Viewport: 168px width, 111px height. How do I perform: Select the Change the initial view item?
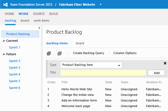pyautogui.click(x=78, y=95)
